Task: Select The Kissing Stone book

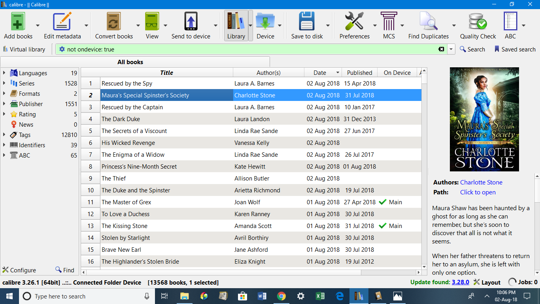Action: [x=251, y=226]
